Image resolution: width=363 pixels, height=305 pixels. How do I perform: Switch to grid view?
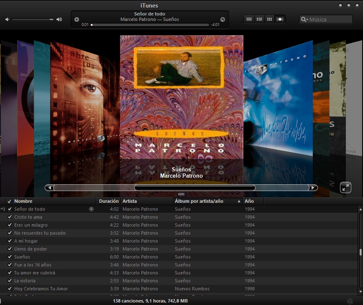click(x=269, y=19)
